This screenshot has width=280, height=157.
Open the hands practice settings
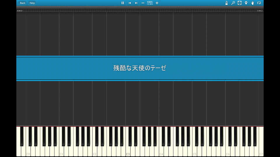[253, 3]
